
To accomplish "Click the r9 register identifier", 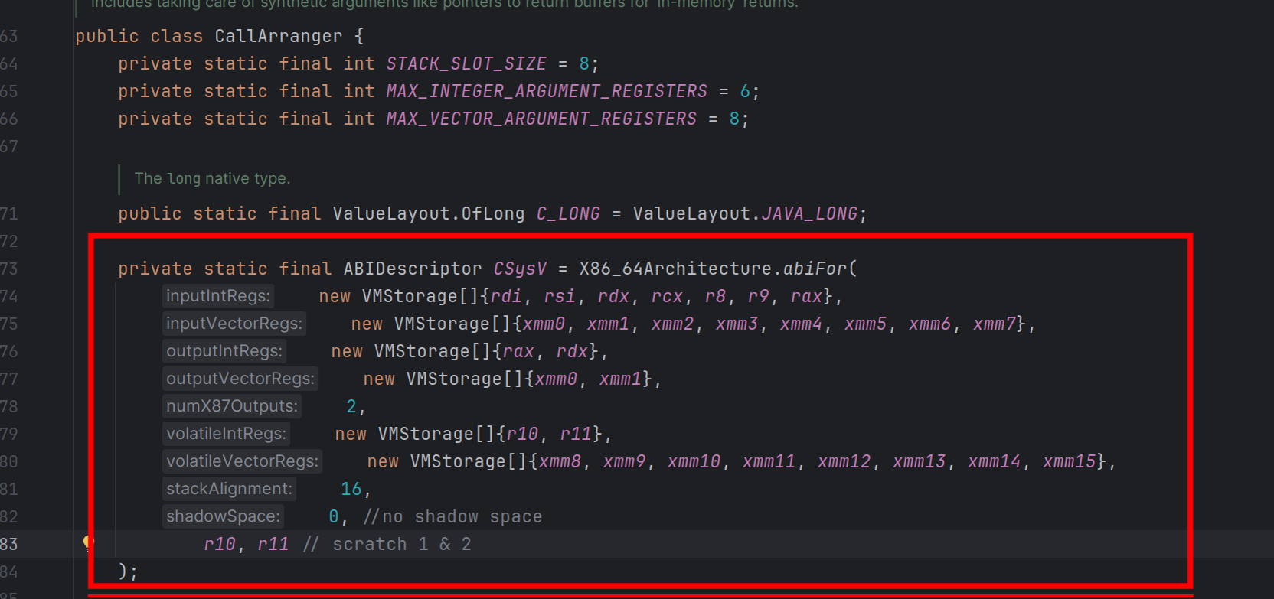I will pyautogui.click(x=758, y=296).
